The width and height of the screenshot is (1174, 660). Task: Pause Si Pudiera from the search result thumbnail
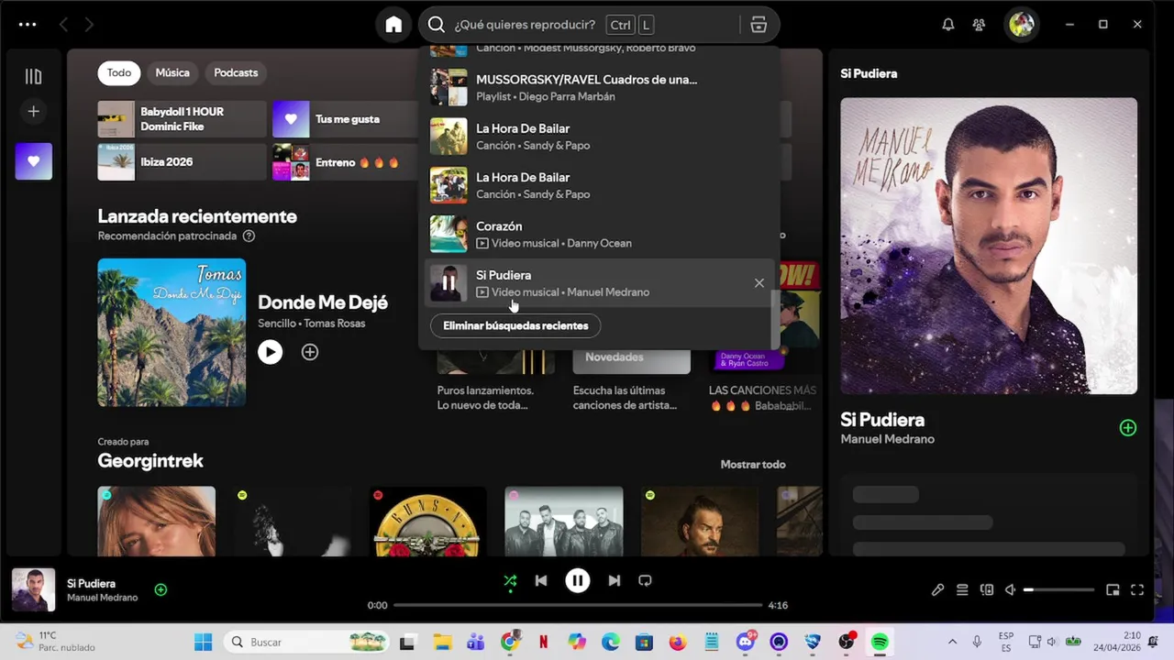(449, 283)
